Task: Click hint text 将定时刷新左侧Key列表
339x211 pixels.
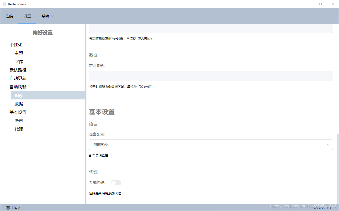Action: click(121, 39)
